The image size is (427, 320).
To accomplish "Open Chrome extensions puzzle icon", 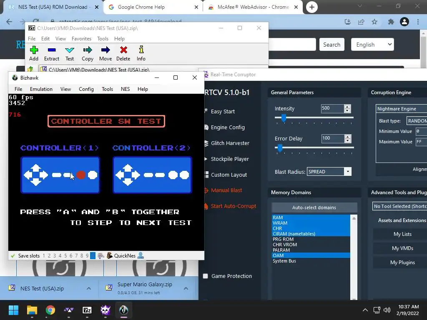I will click(391, 22).
